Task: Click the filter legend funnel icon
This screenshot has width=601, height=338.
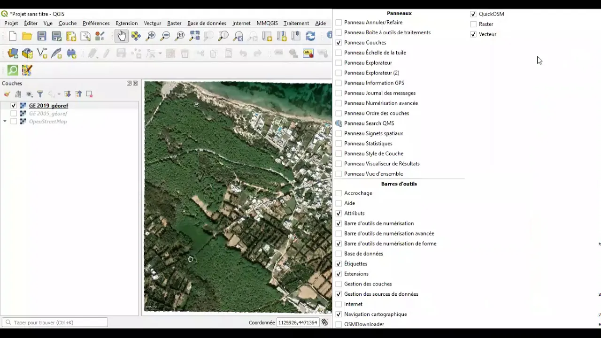Action: point(40,94)
